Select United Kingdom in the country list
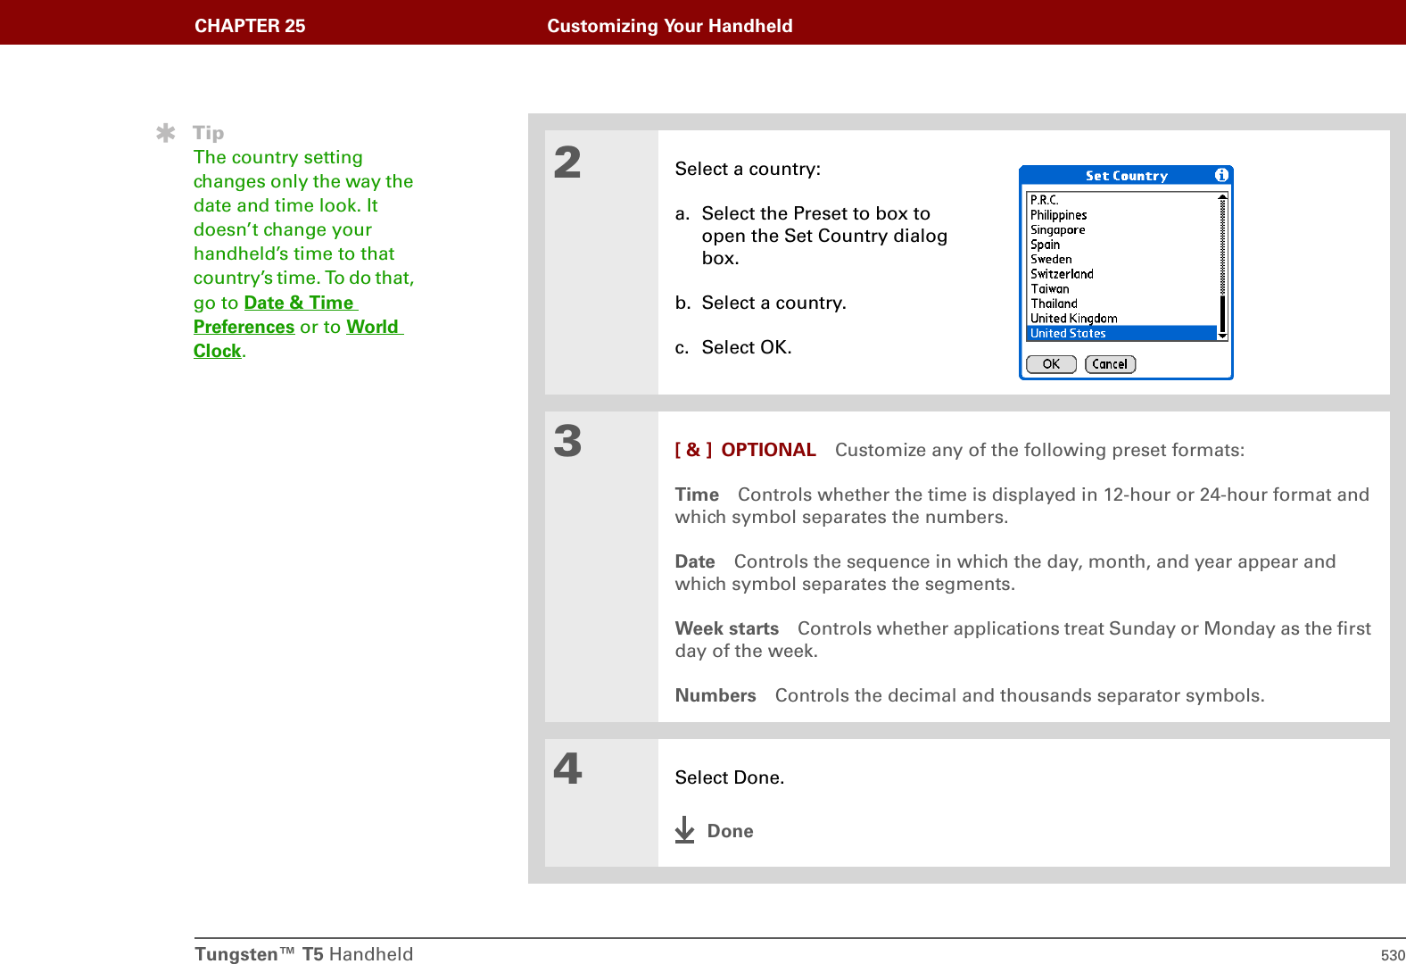This screenshot has width=1406, height=964. click(1122, 318)
